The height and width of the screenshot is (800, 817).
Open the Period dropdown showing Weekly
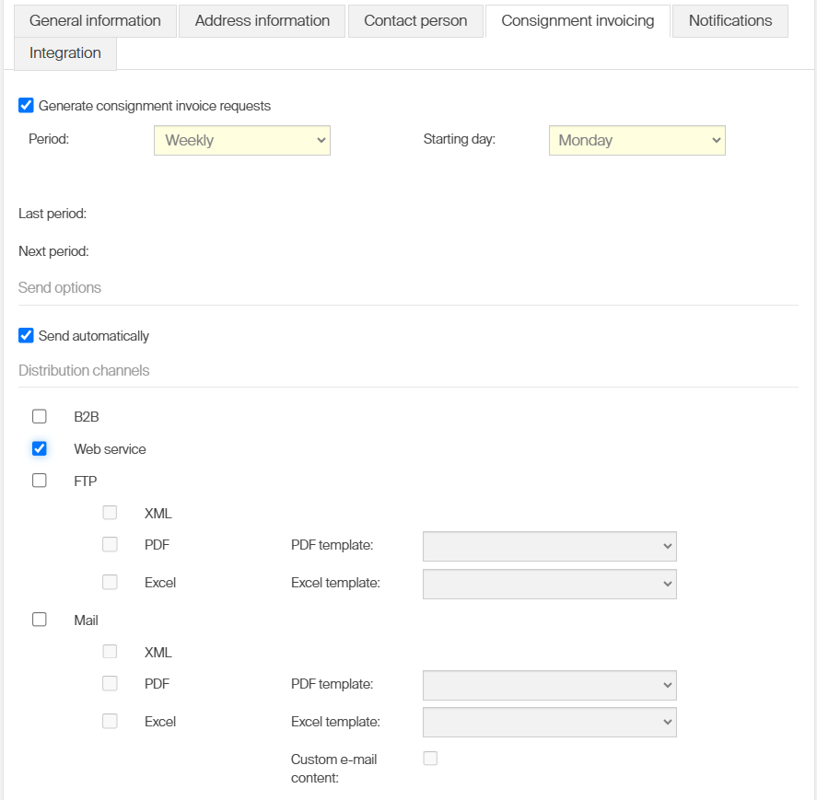point(241,140)
